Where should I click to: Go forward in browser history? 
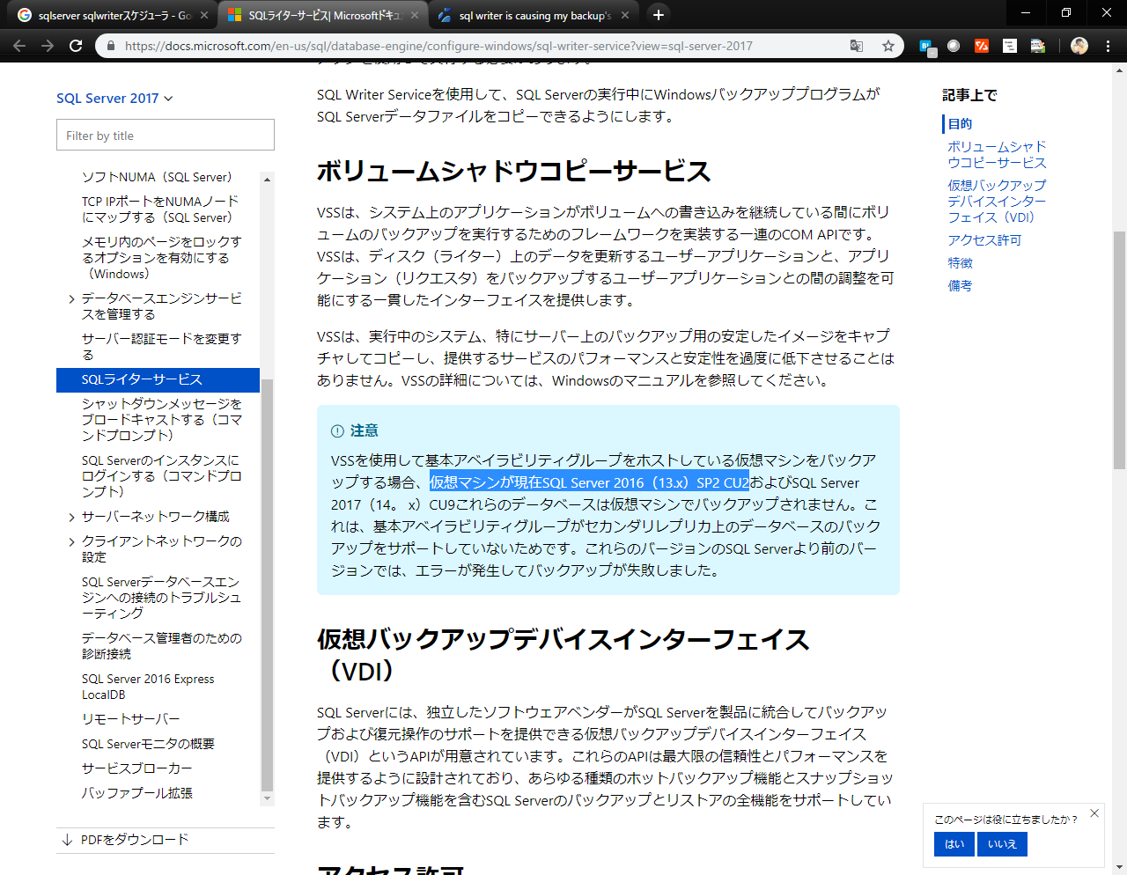pos(48,46)
